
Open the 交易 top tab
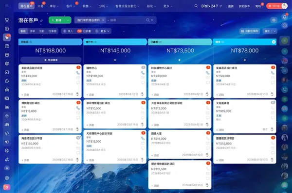[x=40, y=6]
